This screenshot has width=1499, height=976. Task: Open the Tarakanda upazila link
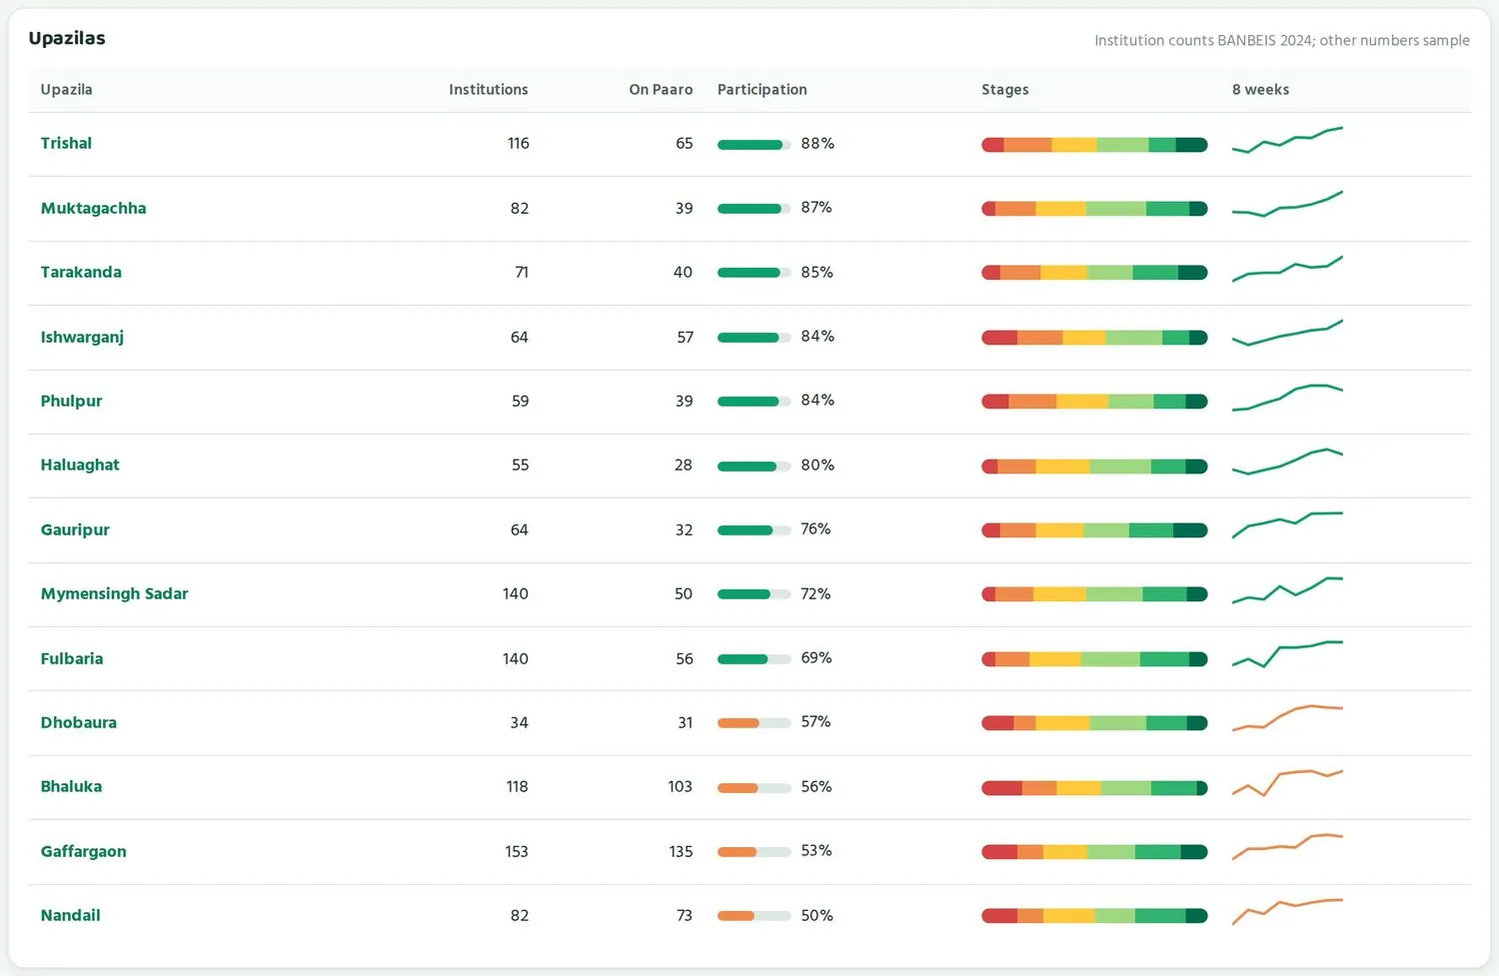pyautogui.click(x=81, y=273)
